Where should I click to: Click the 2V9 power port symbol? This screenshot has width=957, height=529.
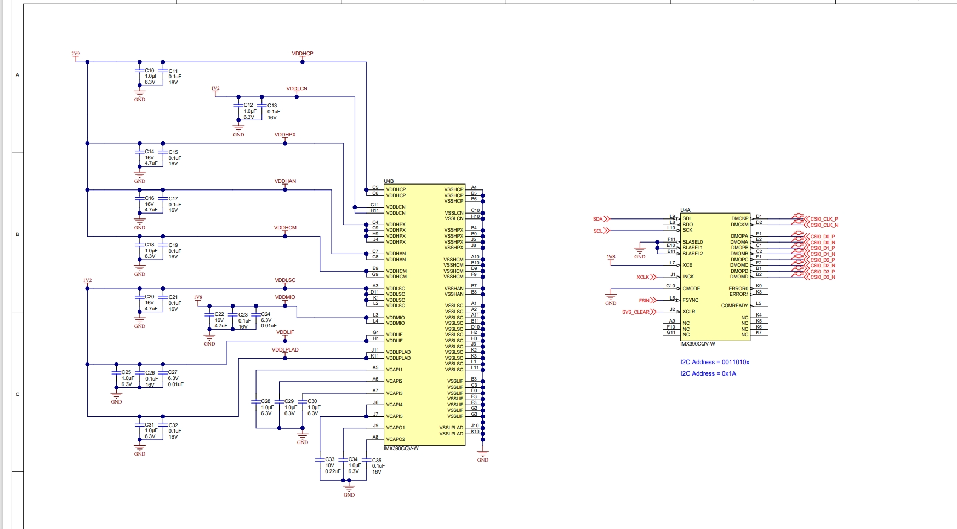point(76,56)
